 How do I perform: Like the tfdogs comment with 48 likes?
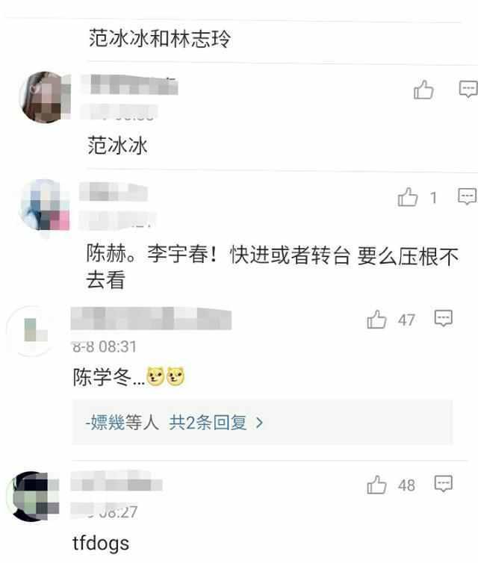pyautogui.click(x=376, y=485)
